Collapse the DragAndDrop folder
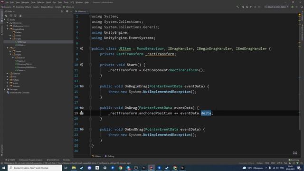The image size is (304, 171). [8, 29]
